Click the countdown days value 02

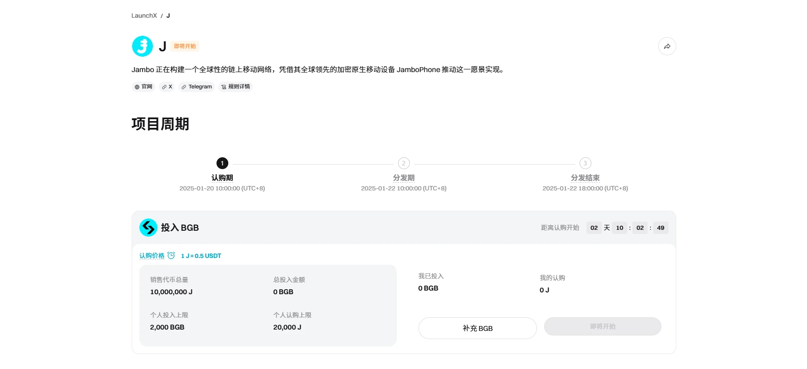click(x=594, y=228)
